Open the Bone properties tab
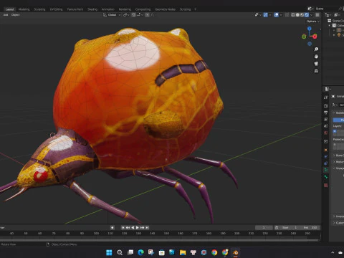 326,177
